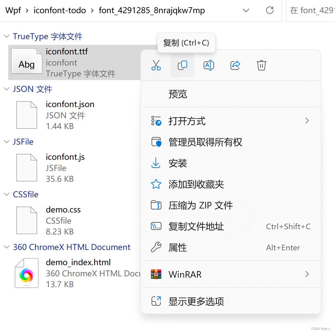Open 属性 from the context menu
This screenshot has width=335, height=333.
pyautogui.click(x=178, y=248)
